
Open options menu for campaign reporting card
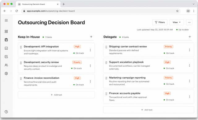pos(189,81)
